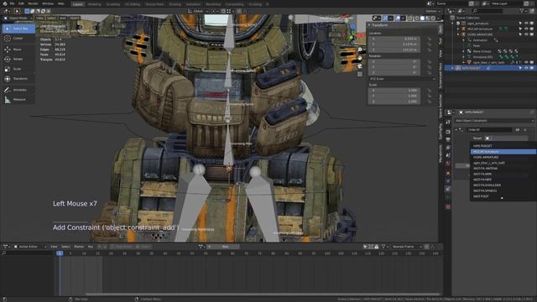Image resolution: width=537 pixels, height=302 pixels.
Task: Collapse the DOBE ARMATURE tree row
Action: [x=458, y=34]
